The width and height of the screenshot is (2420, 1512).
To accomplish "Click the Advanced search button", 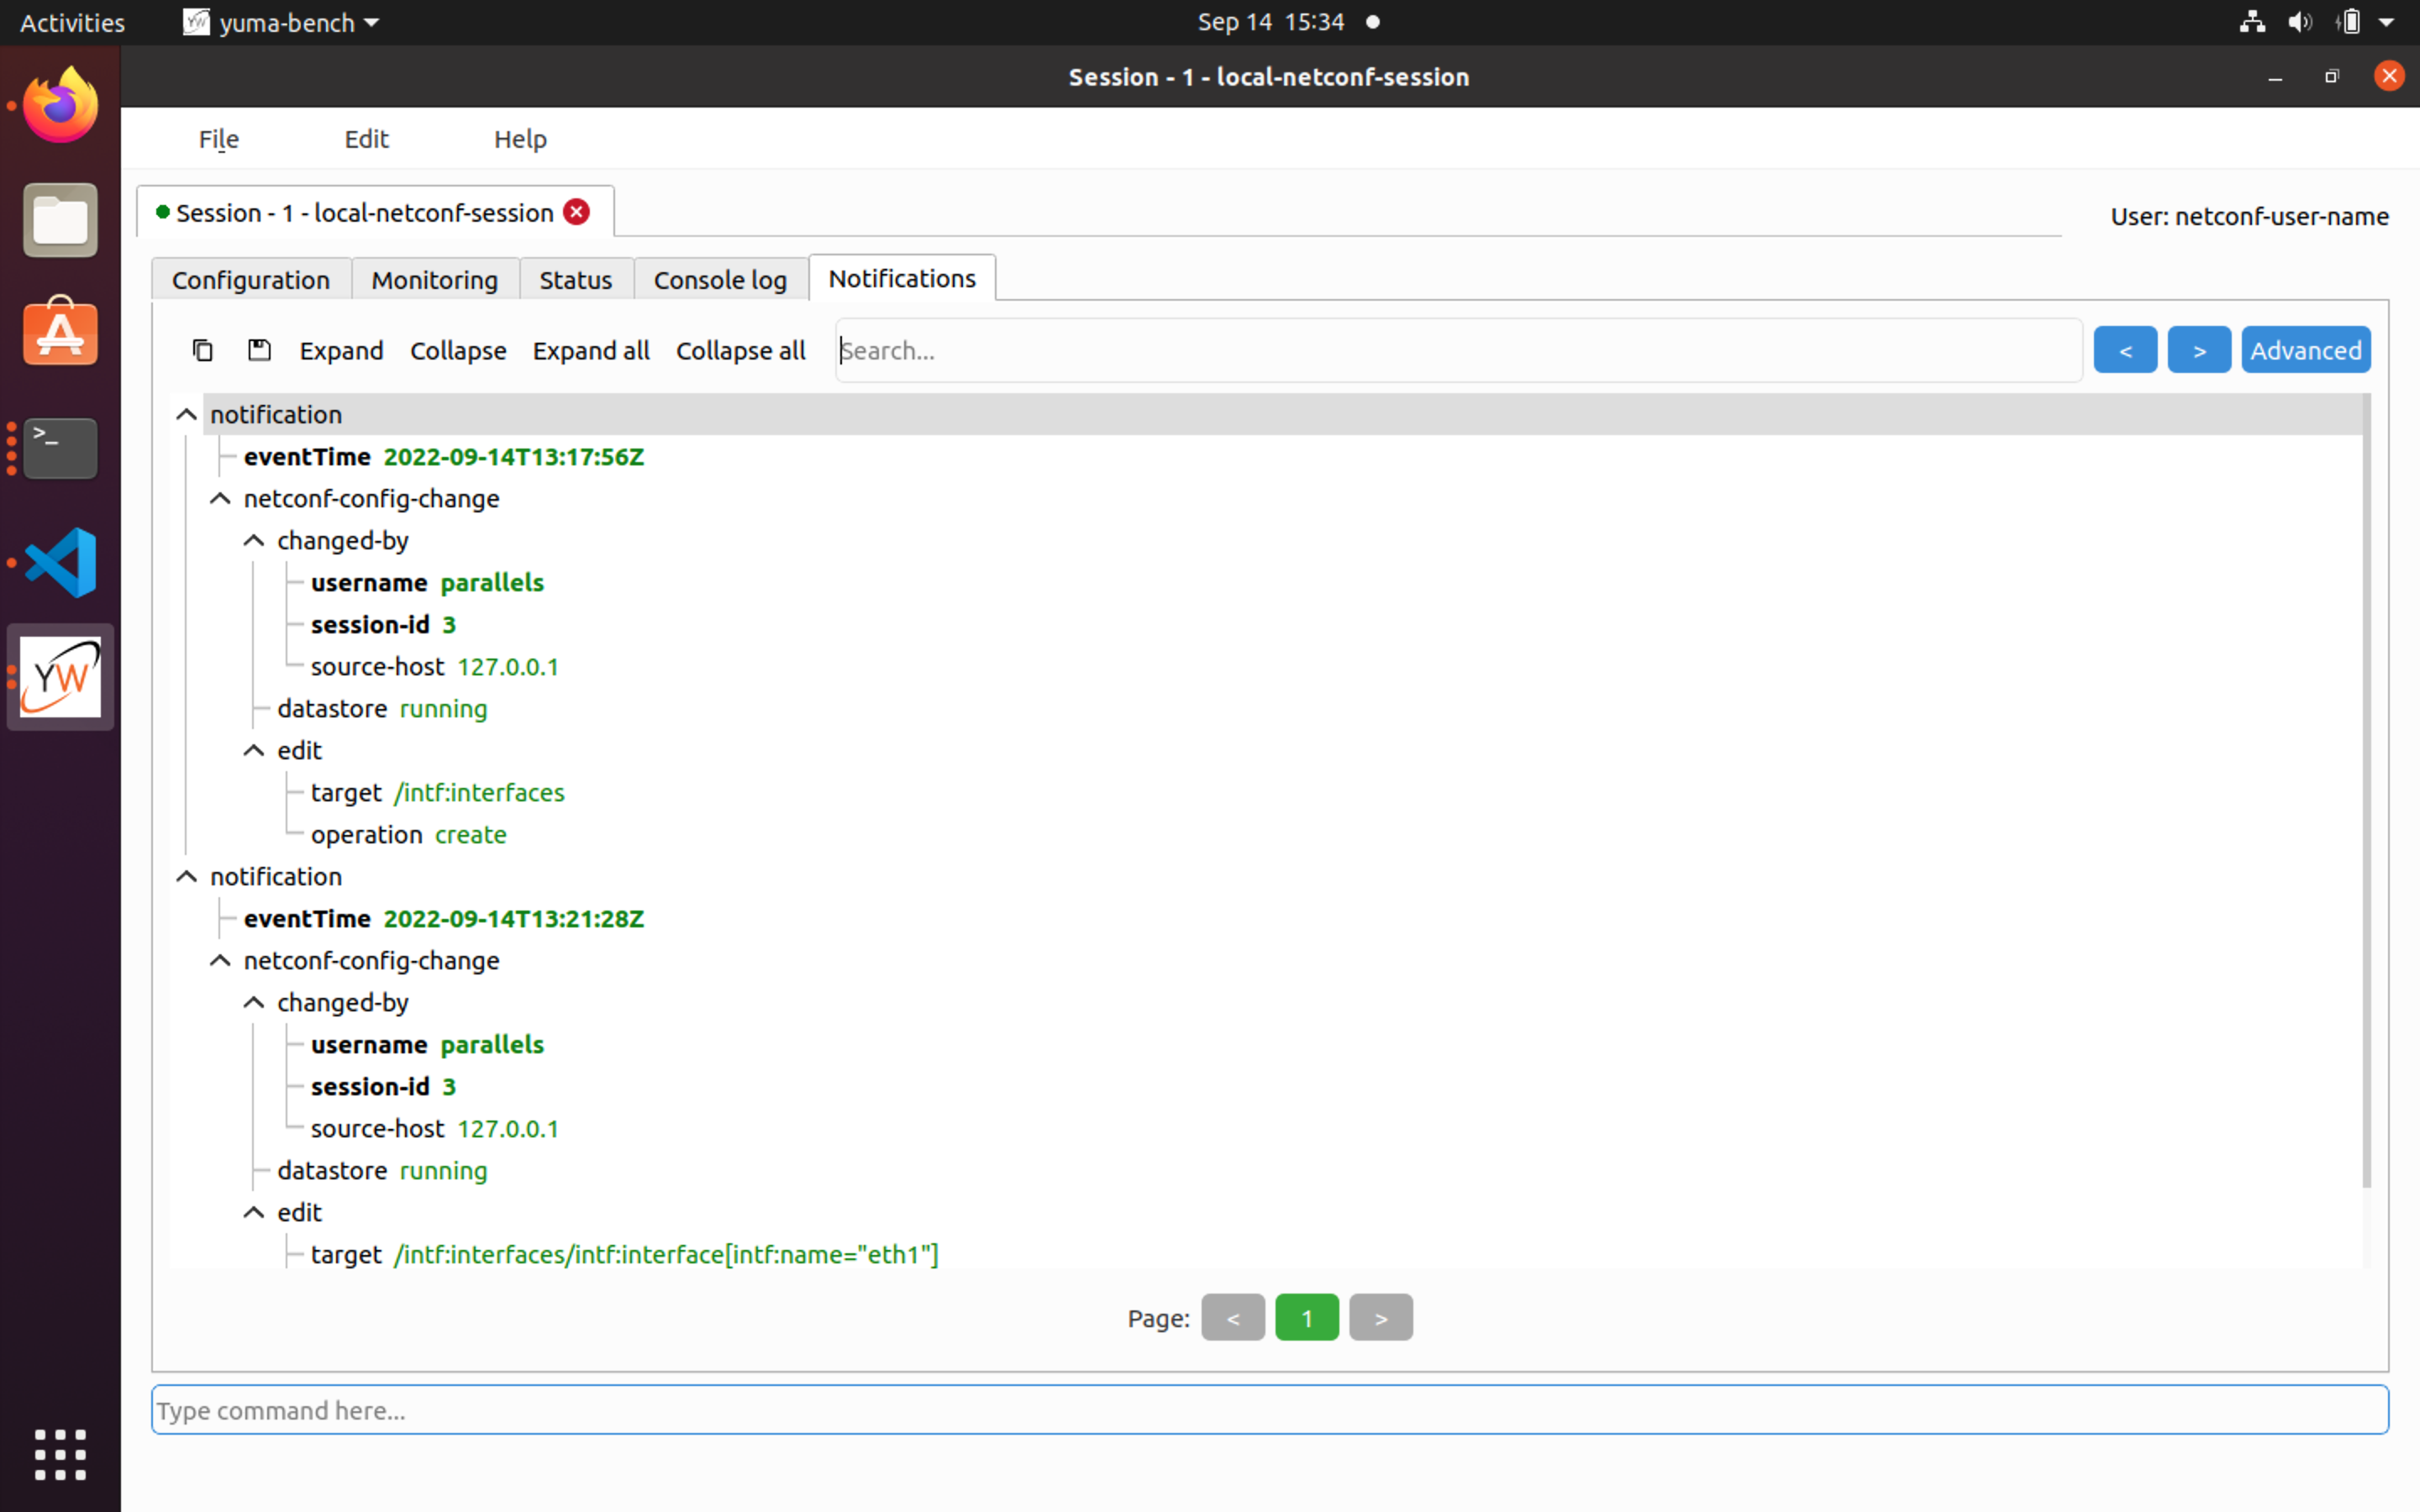I will (2306, 349).
